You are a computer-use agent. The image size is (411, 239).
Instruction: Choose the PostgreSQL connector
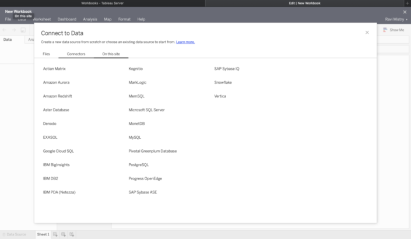(x=139, y=165)
